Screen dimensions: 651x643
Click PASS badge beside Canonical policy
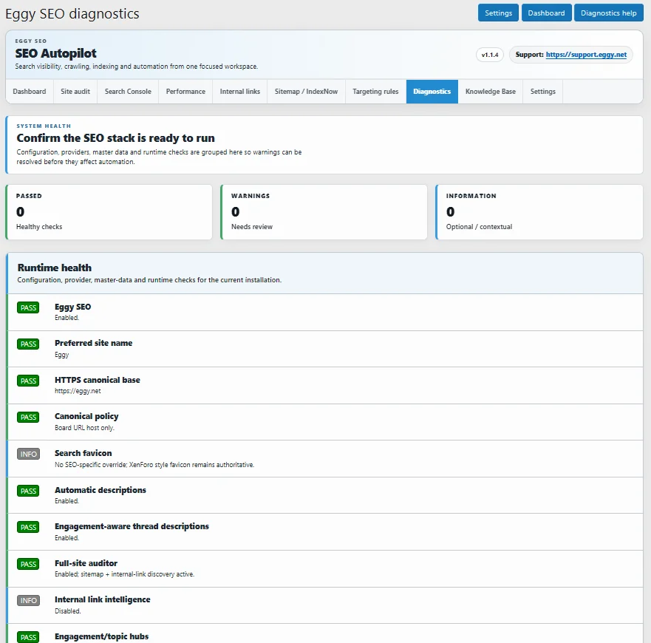click(x=28, y=417)
